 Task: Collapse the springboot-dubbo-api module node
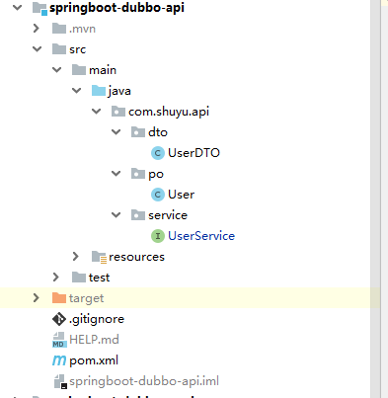click(x=17, y=7)
